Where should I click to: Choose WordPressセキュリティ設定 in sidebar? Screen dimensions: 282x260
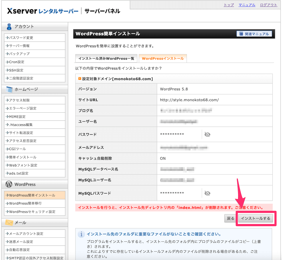(x=32, y=212)
